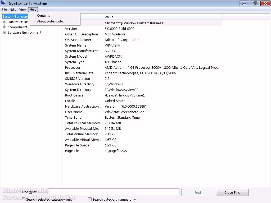Expand the Components node
Screen dimensions: 271x203
(5, 27)
